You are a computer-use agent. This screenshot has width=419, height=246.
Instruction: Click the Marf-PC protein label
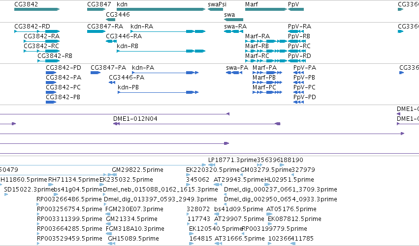[x=264, y=87]
